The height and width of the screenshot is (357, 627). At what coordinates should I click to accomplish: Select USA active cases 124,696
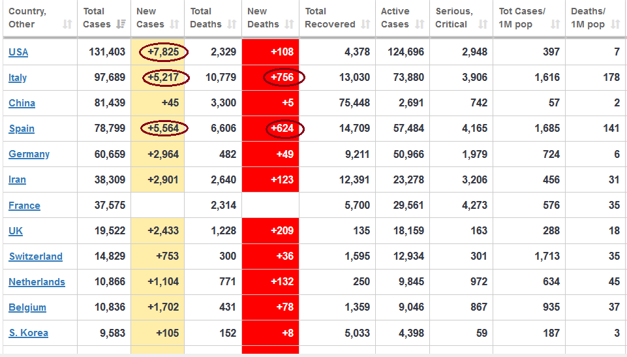coord(405,52)
